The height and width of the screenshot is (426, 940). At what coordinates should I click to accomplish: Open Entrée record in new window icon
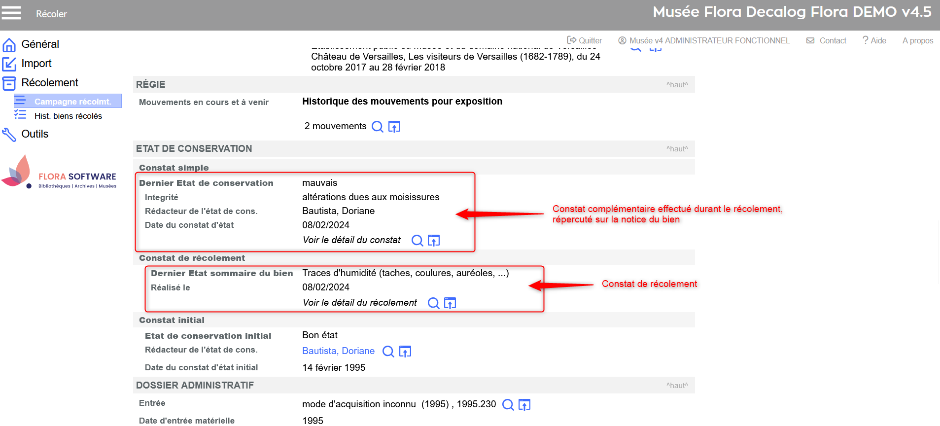524,405
